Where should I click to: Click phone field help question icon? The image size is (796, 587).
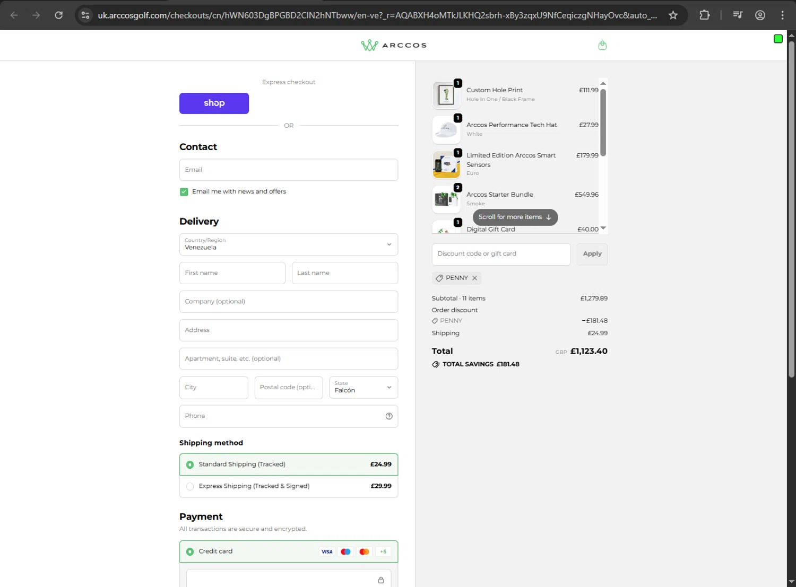tap(389, 416)
